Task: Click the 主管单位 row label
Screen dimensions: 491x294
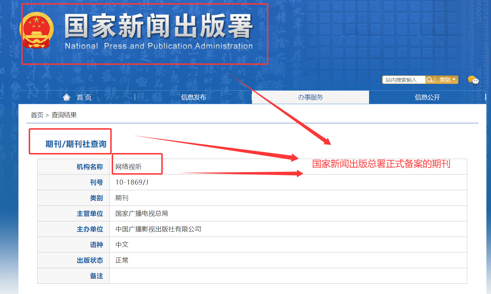Action: pos(90,214)
